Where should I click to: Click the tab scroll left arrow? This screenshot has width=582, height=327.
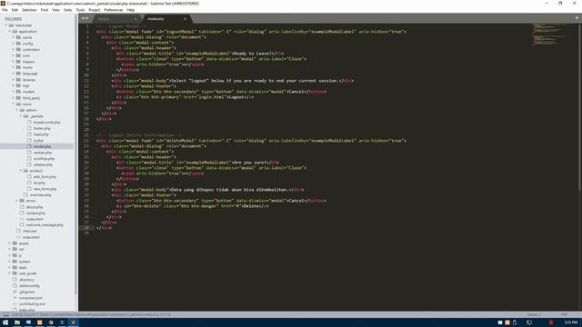coord(83,18)
